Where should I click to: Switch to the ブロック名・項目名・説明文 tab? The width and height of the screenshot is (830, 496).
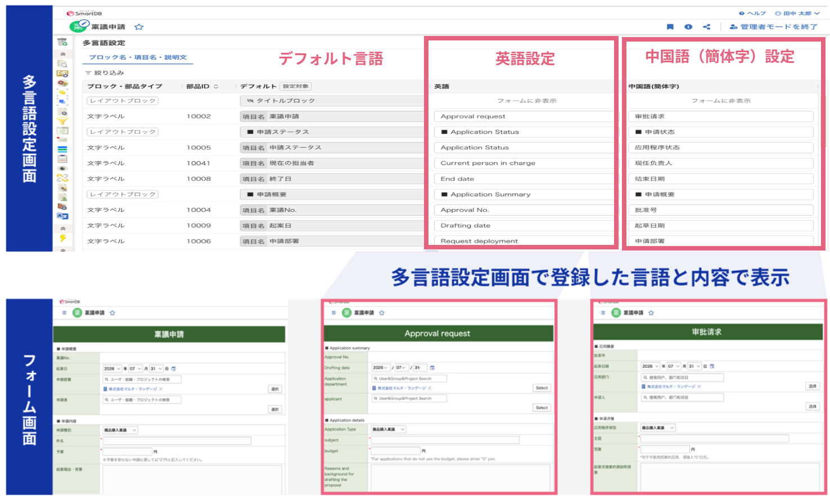coord(138,58)
